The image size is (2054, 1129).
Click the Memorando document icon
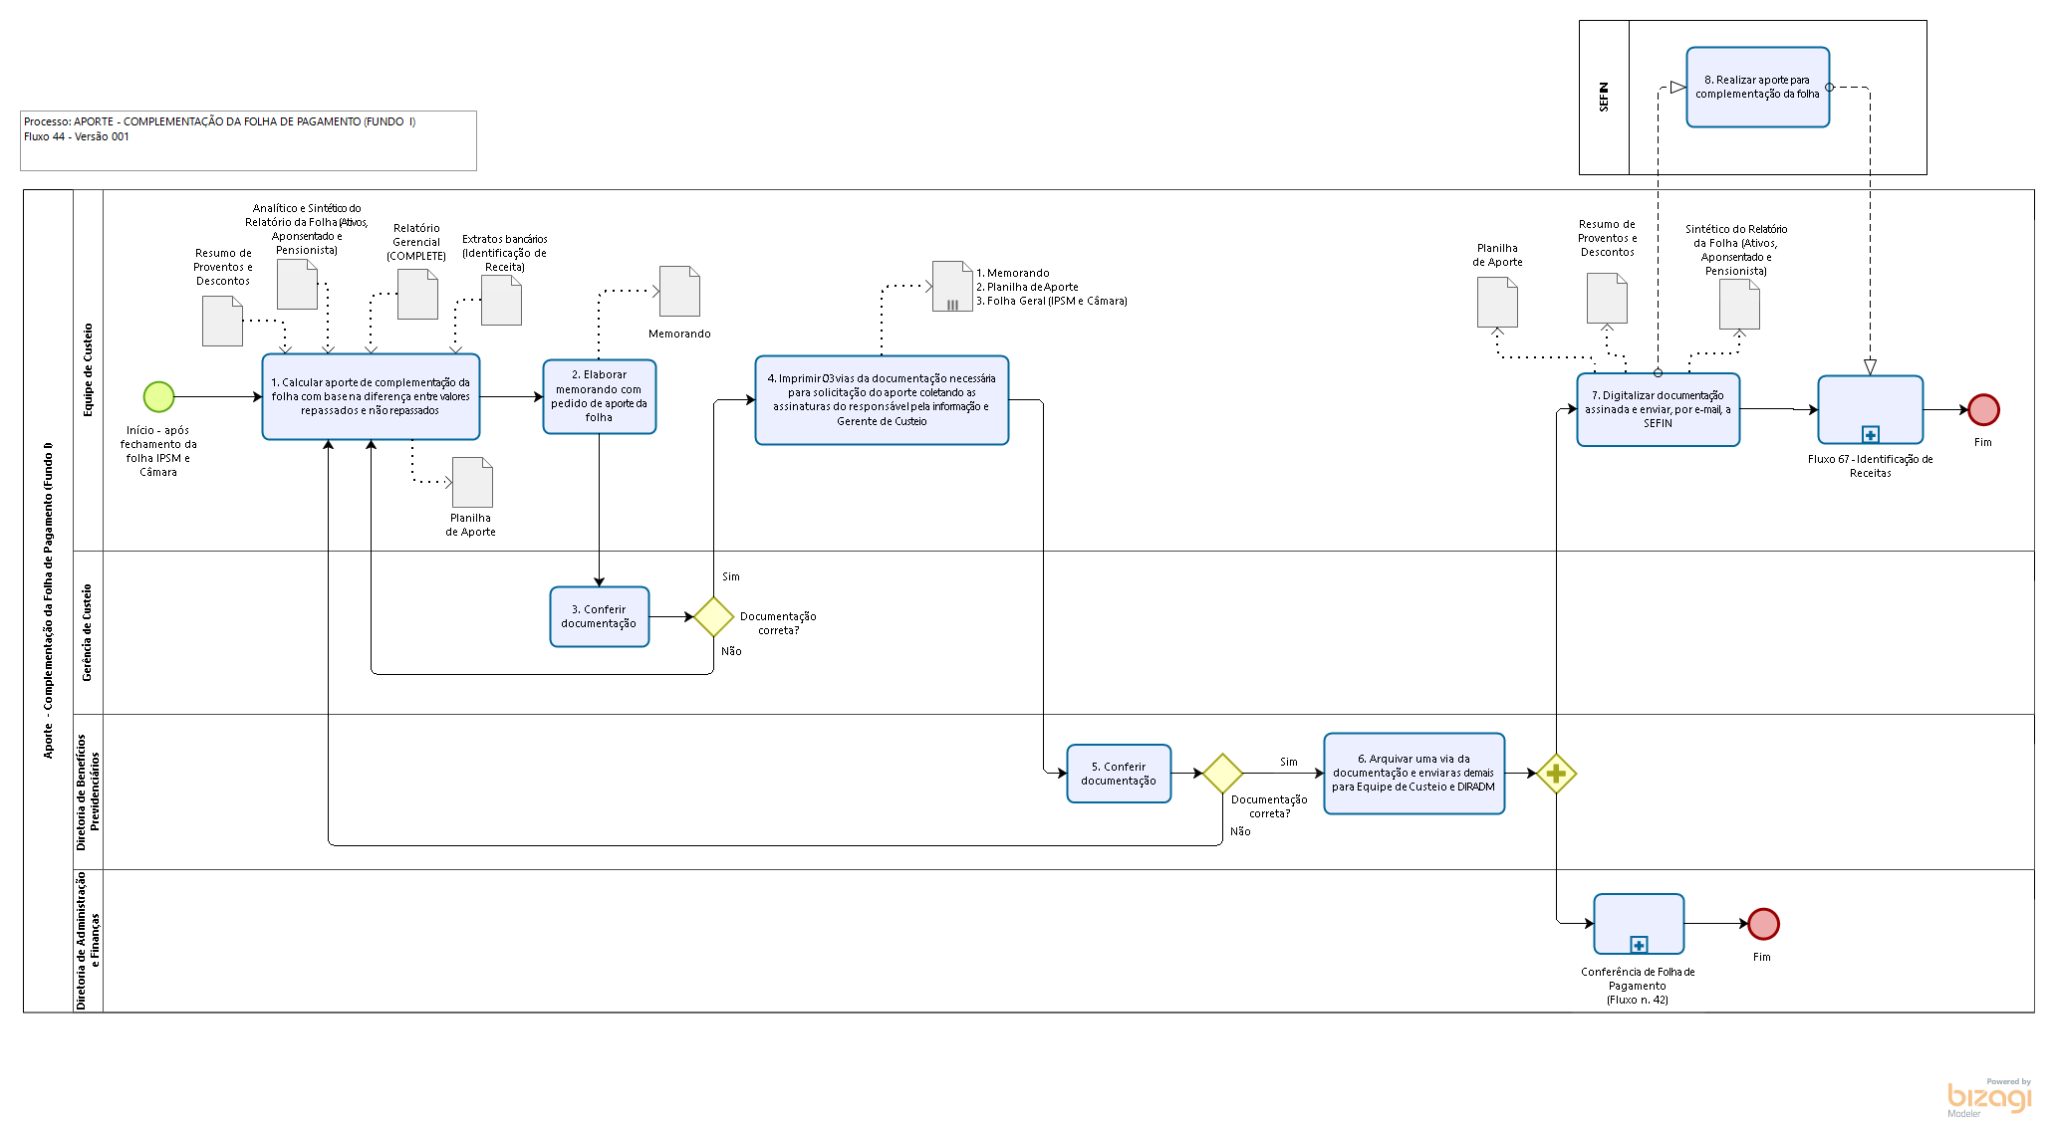(679, 291)
